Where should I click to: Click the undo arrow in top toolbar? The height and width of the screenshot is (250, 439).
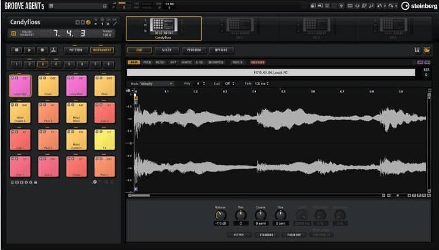coord(379,6)
